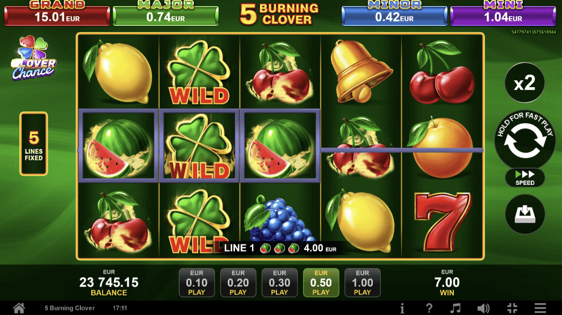Click the 5 Lines Fixed indicator

(33, 144)
